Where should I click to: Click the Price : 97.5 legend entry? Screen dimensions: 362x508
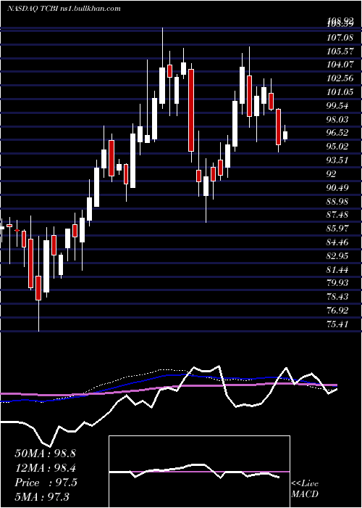pos(46,483)
